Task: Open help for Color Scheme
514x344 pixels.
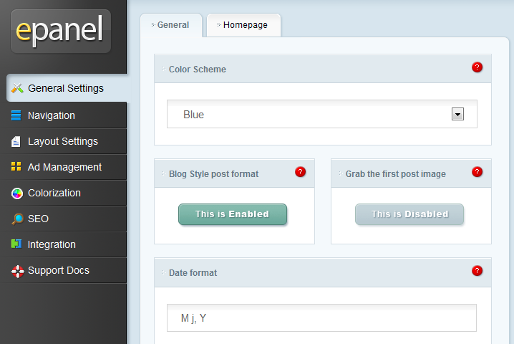Action: [477, 67]
